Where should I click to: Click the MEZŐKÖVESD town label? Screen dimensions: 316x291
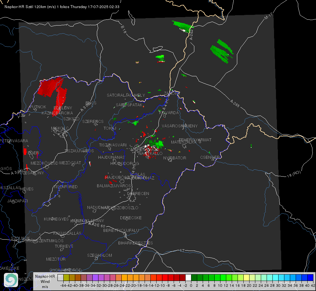tap(44, 163)
